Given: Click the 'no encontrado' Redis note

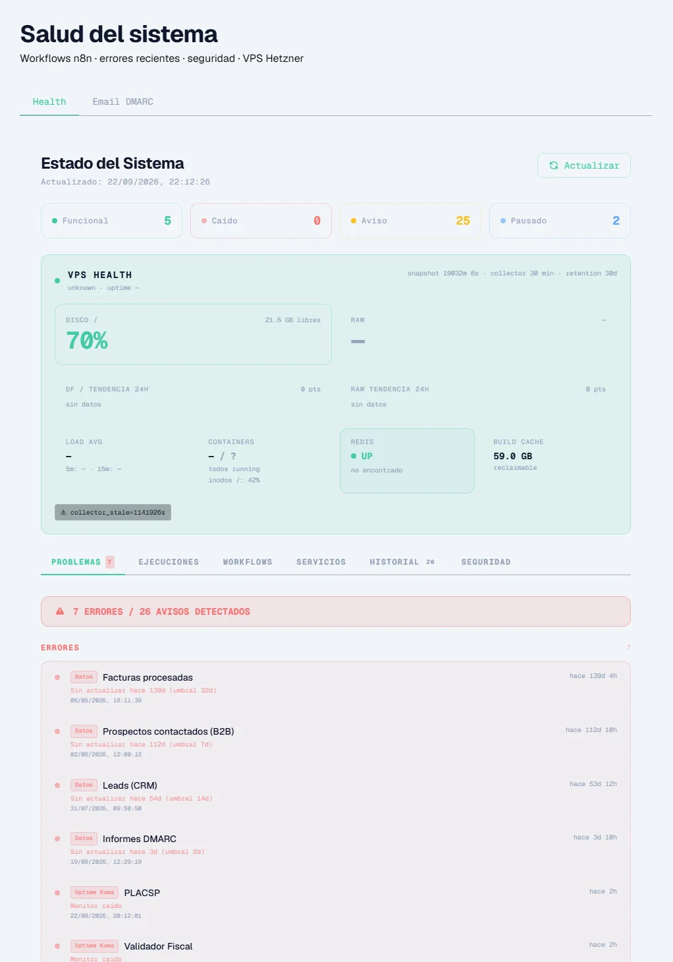Looking at the screenshot, I should pos(377,470).
